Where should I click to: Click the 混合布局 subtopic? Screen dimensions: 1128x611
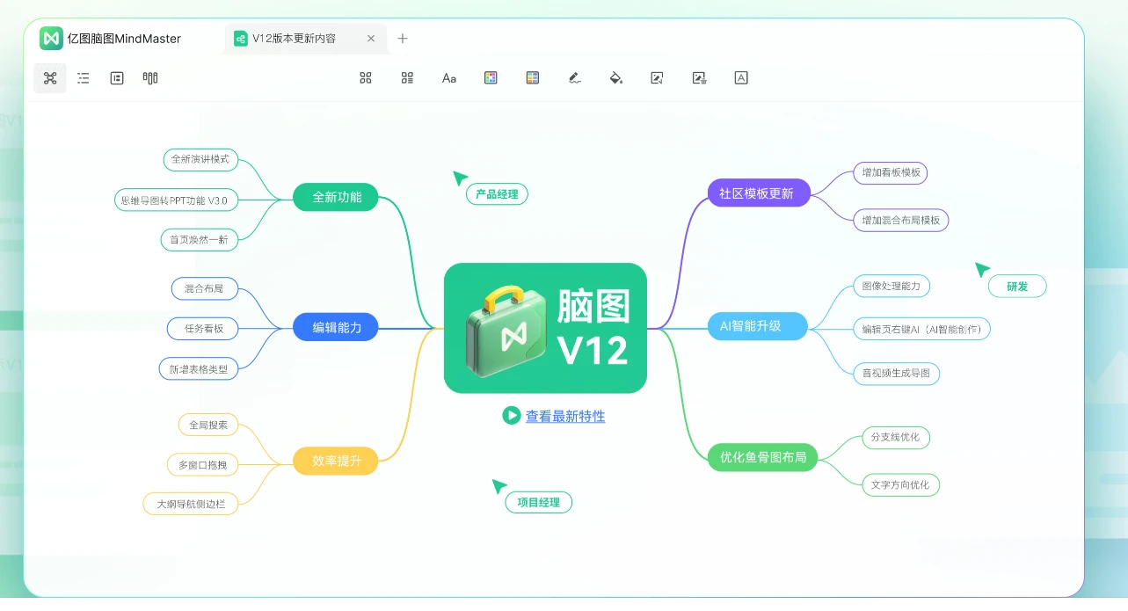204,287
